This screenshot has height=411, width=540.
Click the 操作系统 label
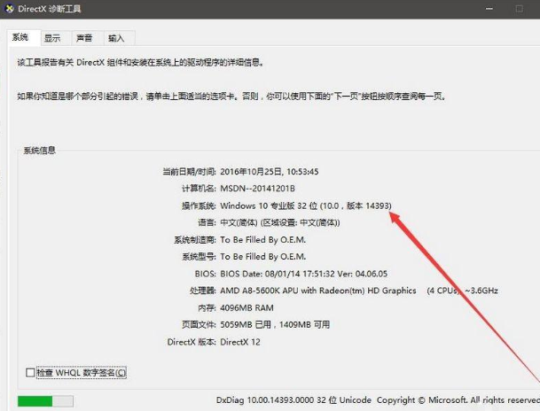(x=199, y=205)
